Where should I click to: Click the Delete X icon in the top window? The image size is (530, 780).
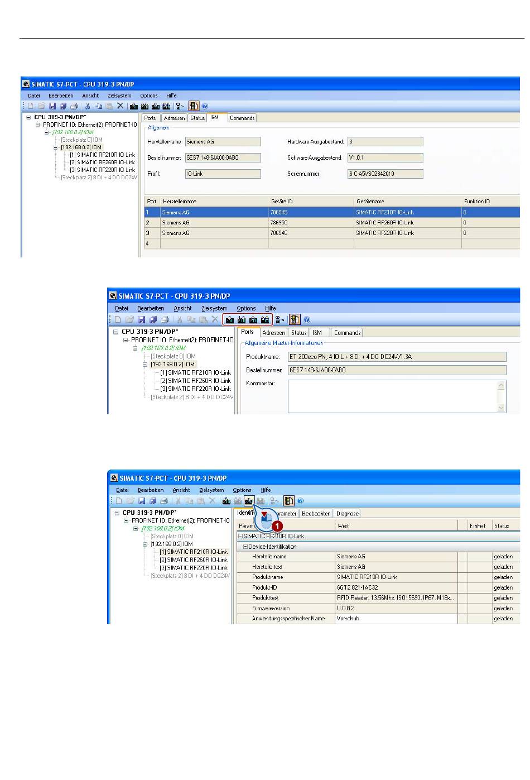coord(120,106)
